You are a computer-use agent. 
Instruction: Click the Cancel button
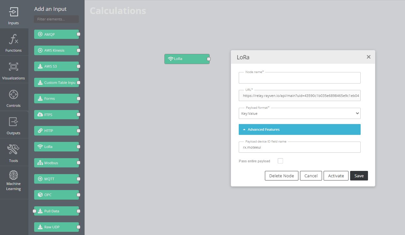click(311, 176)
